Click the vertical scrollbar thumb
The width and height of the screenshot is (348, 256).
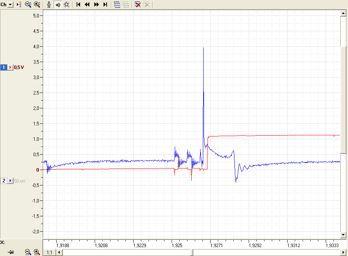[x=343, y=100]
